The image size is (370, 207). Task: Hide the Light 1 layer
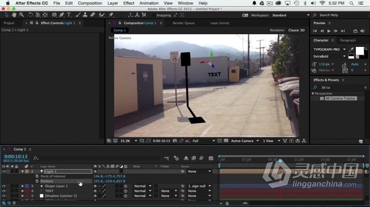pos(4,171)
